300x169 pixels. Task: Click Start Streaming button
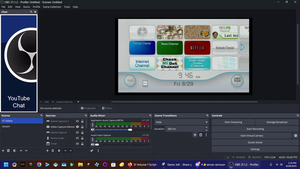[233, 122]
